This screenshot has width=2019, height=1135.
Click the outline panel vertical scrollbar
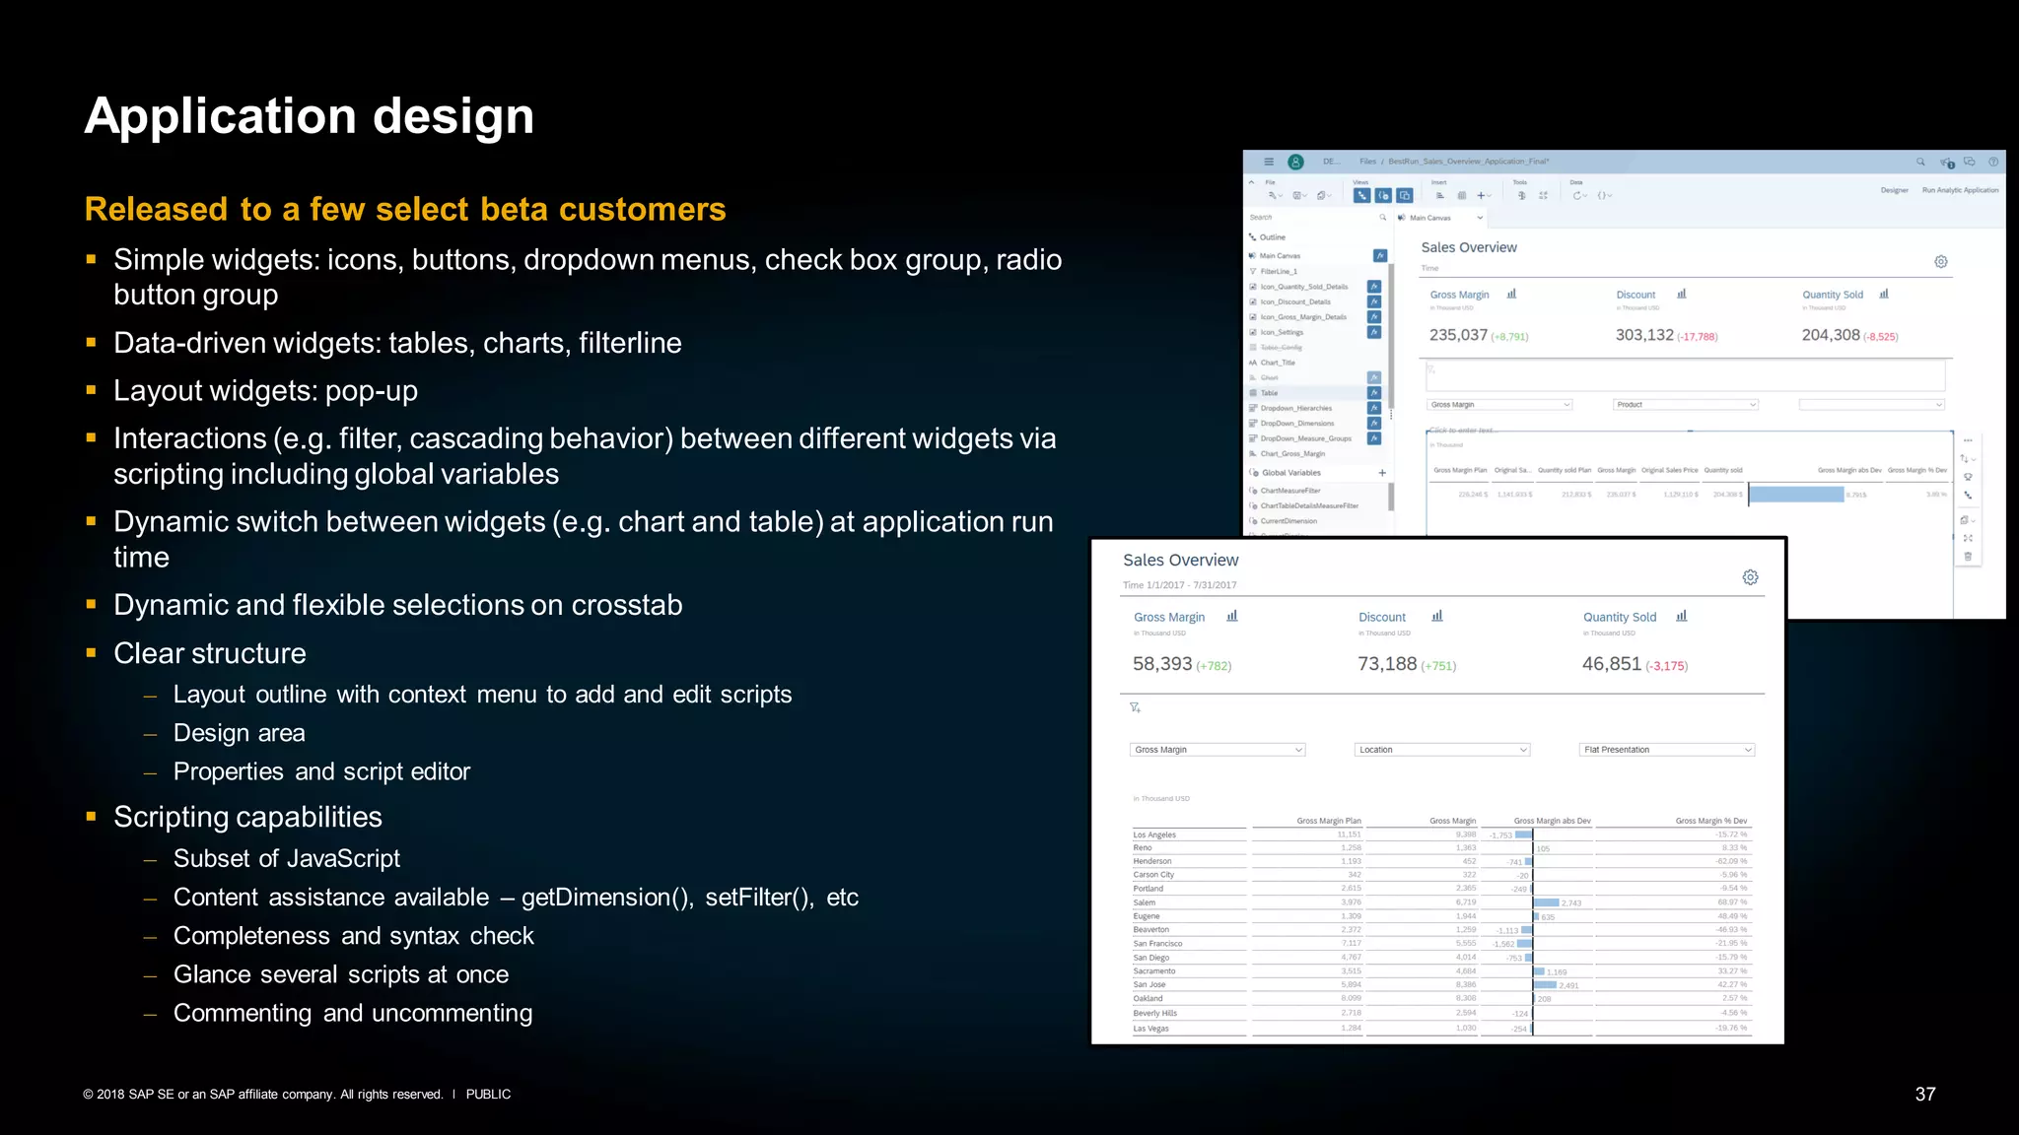coord(1391,335)
